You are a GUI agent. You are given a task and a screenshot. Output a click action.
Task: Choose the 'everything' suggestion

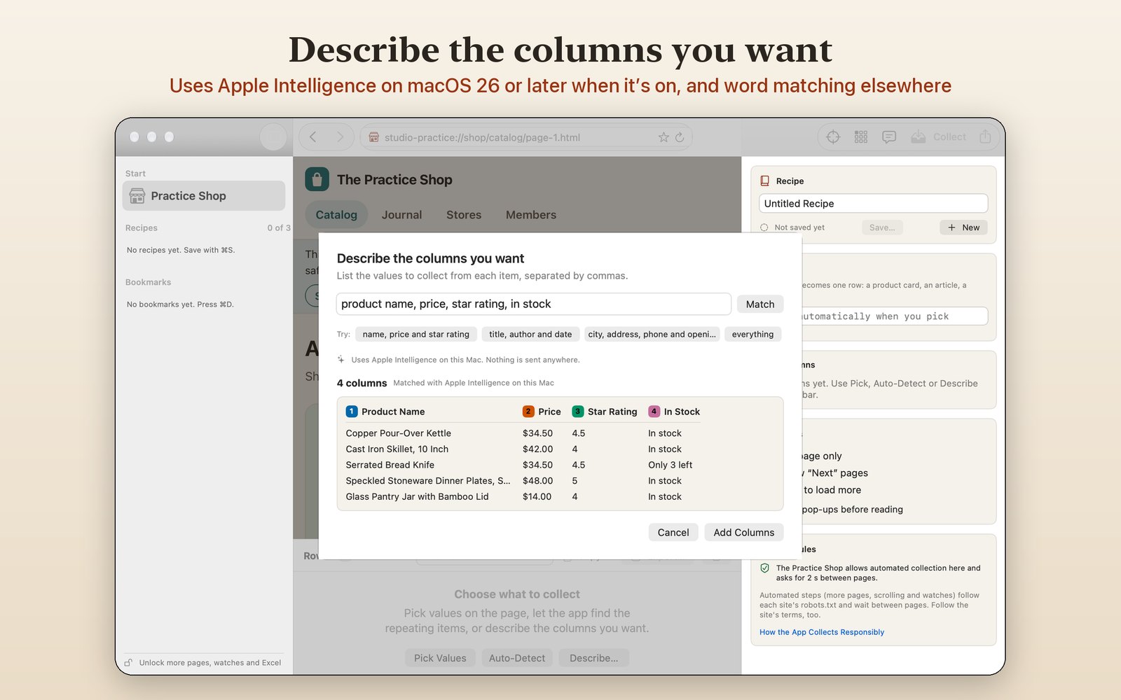[x=752, y=335]
